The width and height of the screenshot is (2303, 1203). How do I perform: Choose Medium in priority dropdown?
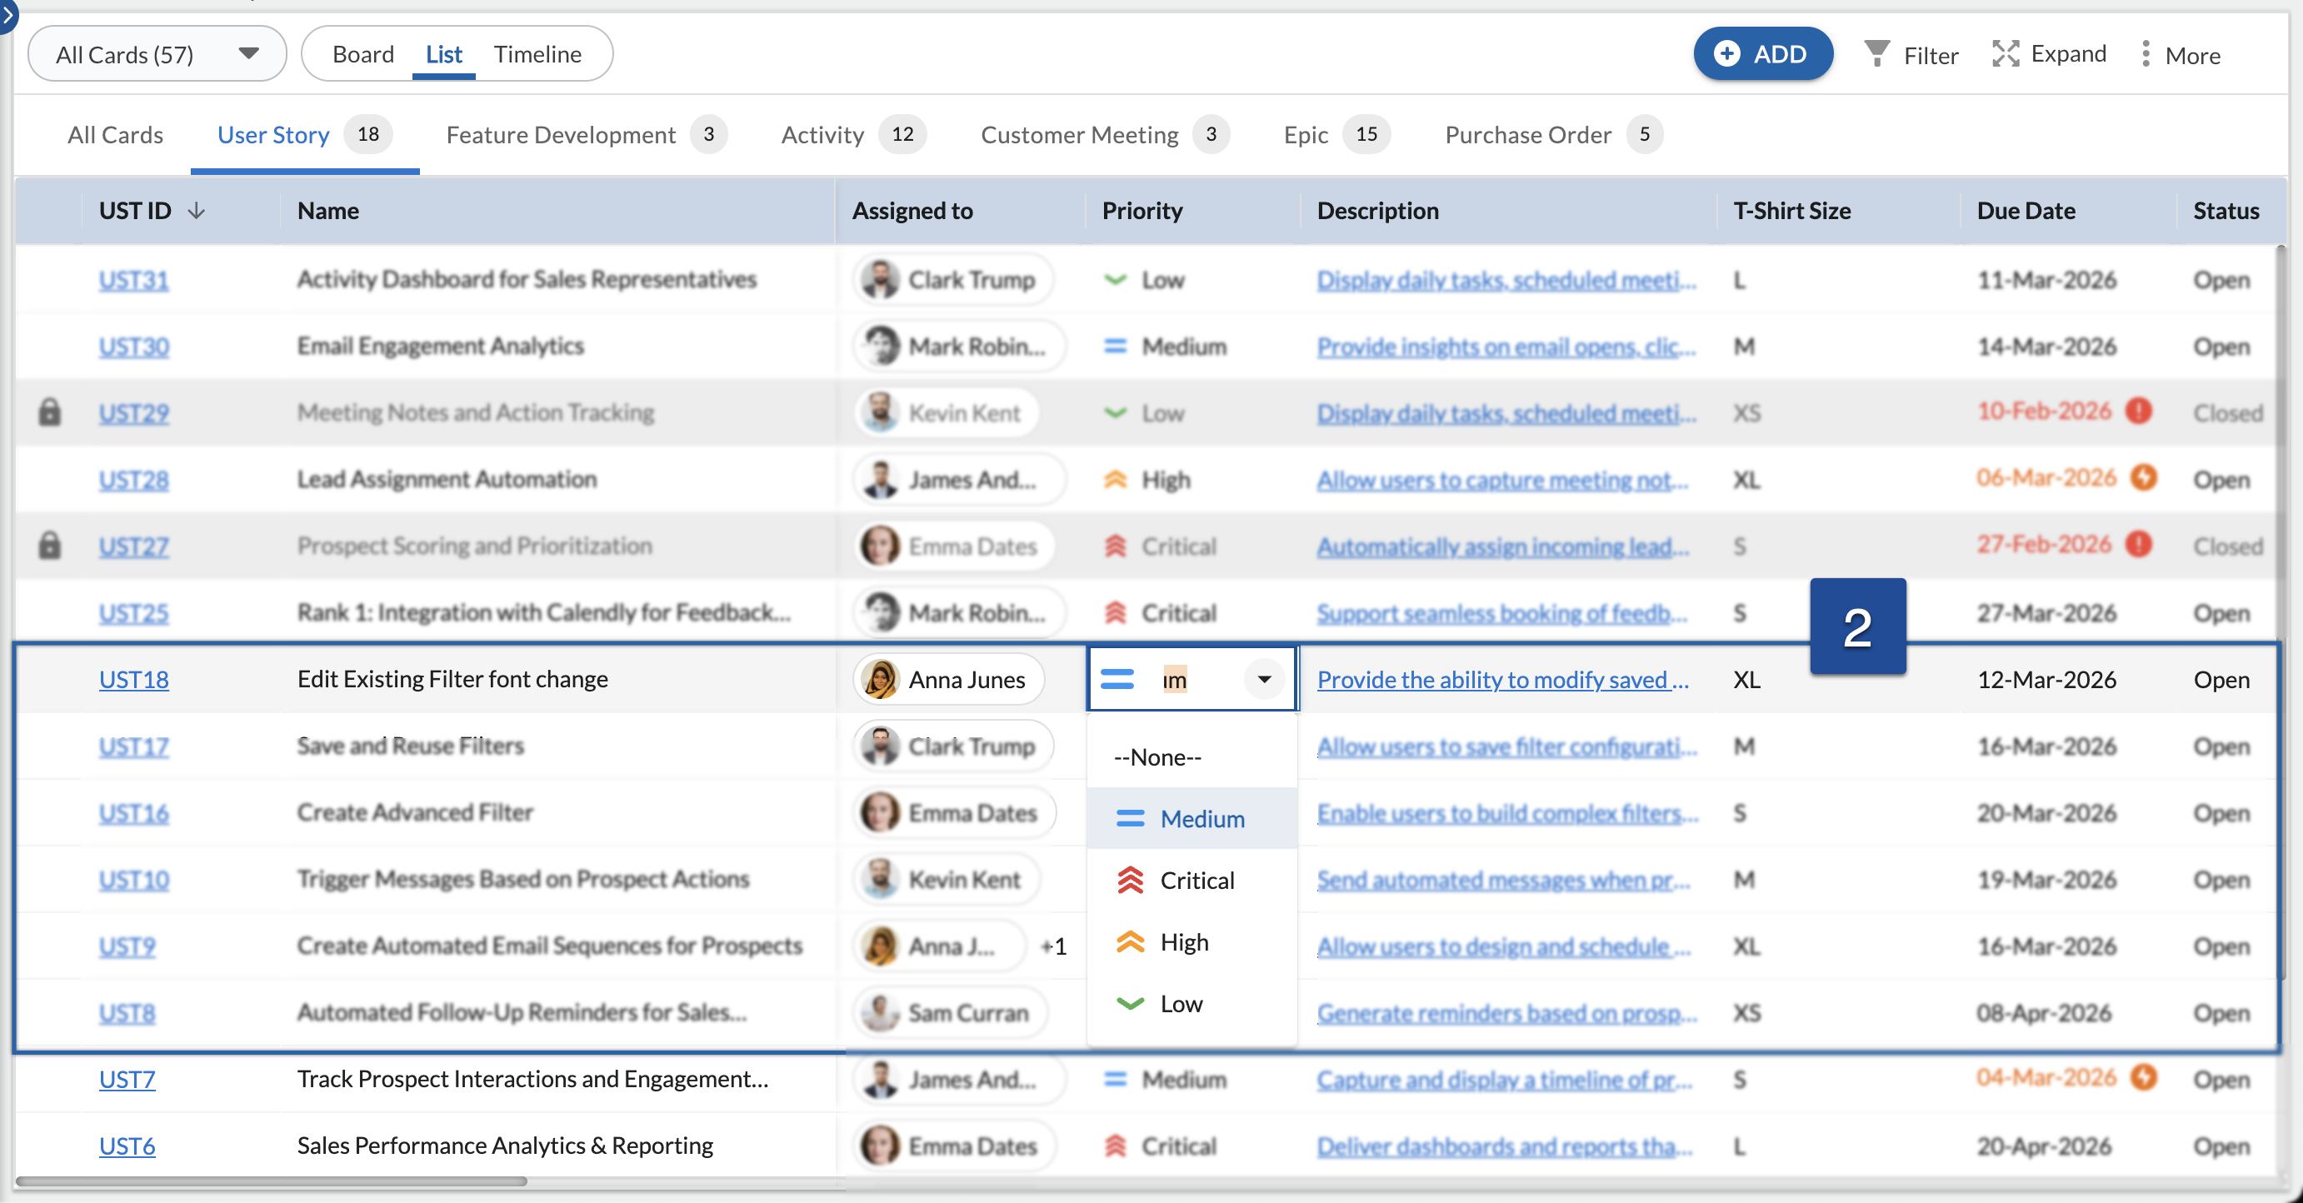tap(1191, 819)
